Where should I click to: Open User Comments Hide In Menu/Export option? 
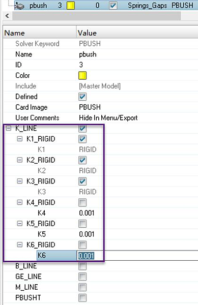[x=108, y=118]
